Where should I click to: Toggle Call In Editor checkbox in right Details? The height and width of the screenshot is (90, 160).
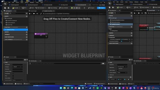118,70
